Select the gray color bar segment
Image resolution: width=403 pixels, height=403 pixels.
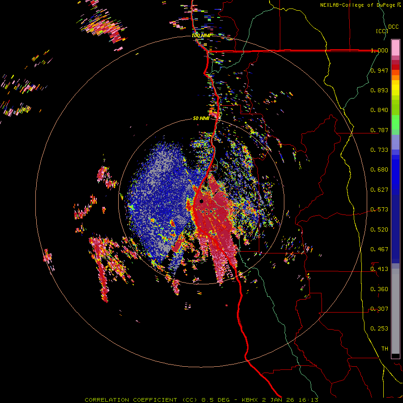point(395,311)
